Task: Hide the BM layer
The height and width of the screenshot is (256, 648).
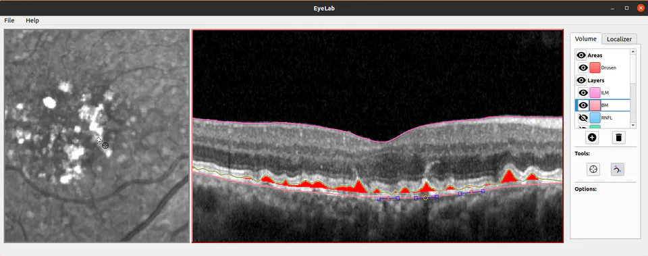Action: point(583,105)
